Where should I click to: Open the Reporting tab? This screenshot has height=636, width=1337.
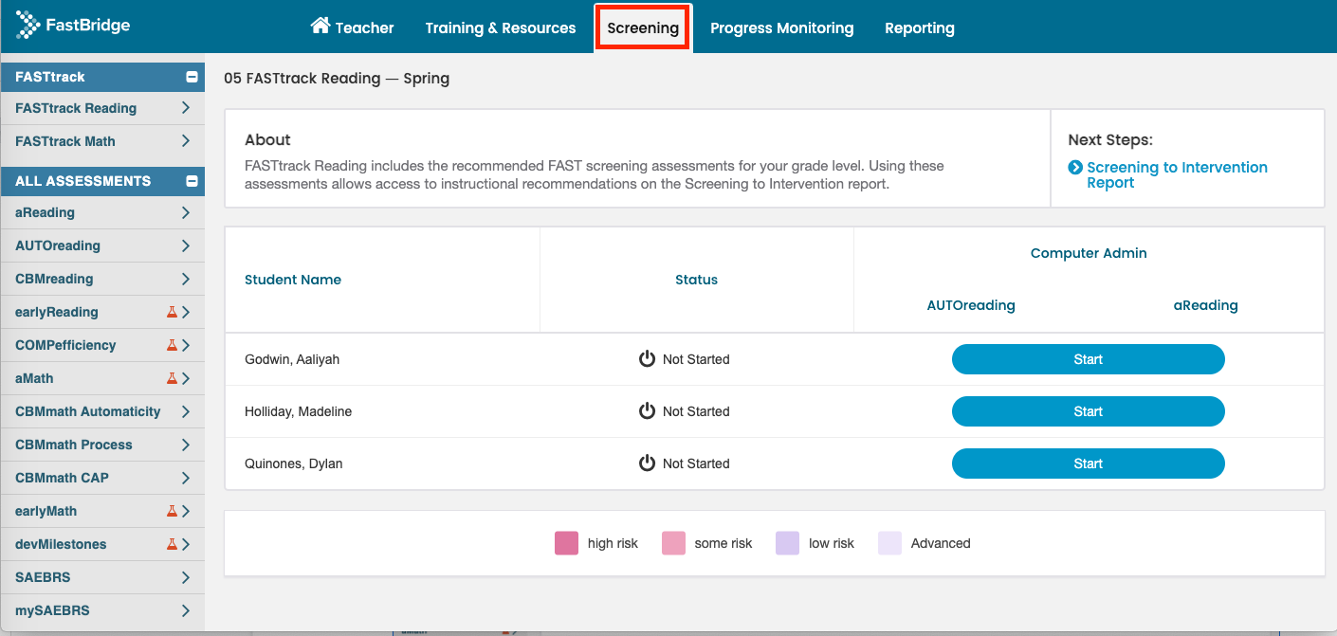pyautogui.click(x=920, y=27)
